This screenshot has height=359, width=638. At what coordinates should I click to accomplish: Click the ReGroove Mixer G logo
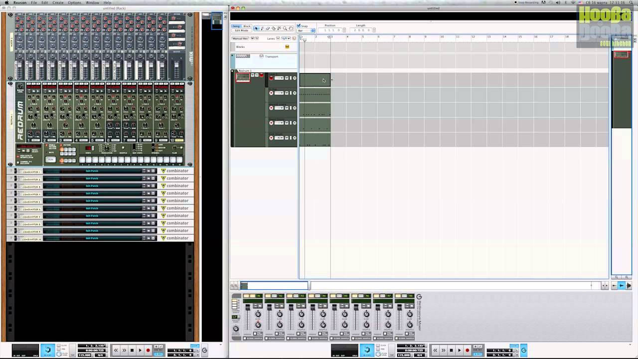[419, 297]
